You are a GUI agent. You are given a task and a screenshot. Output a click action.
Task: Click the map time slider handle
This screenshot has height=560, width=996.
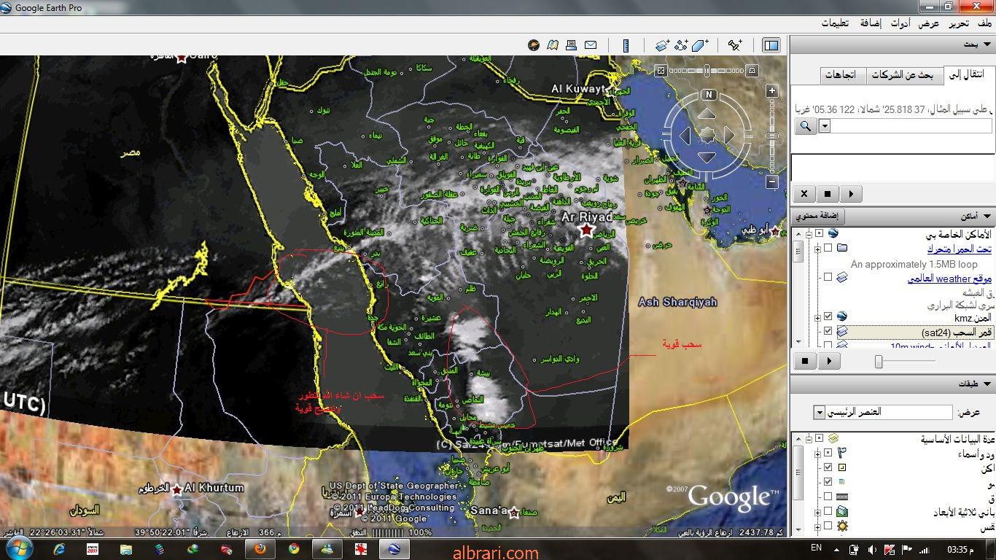(x=707, y=71)
